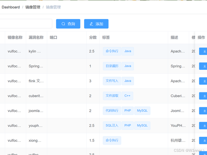Download the Spring image row

tap(203, 66)
